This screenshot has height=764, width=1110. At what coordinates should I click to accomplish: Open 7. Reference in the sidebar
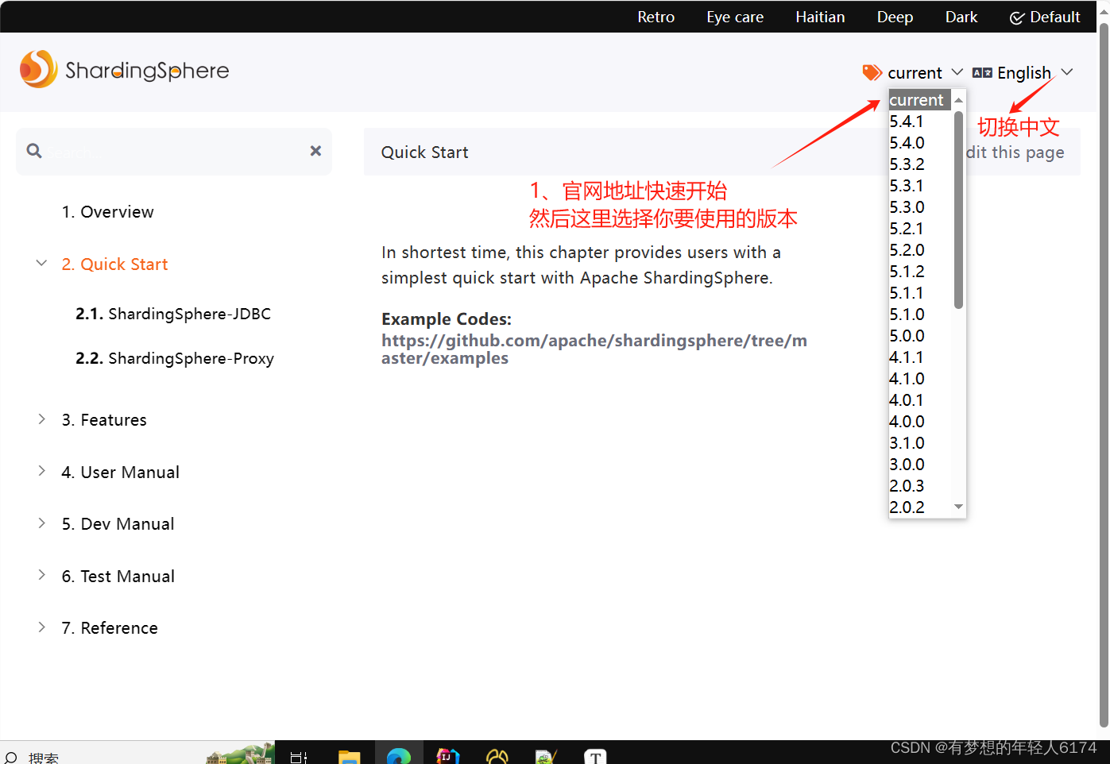pyautogui.click(x=110, y=628)
